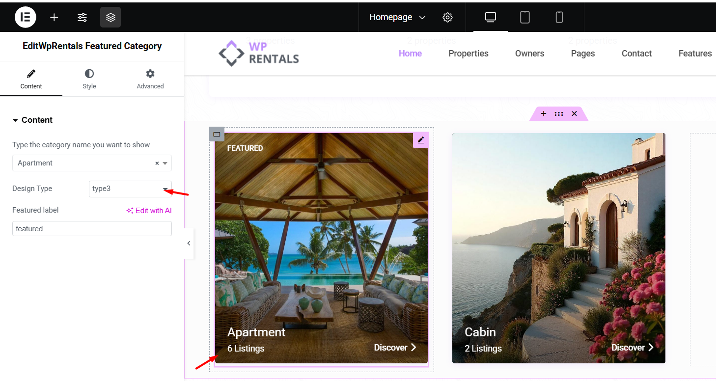Click the container handle icon
The image size is (716, 381).
click(x=217, y=134)
